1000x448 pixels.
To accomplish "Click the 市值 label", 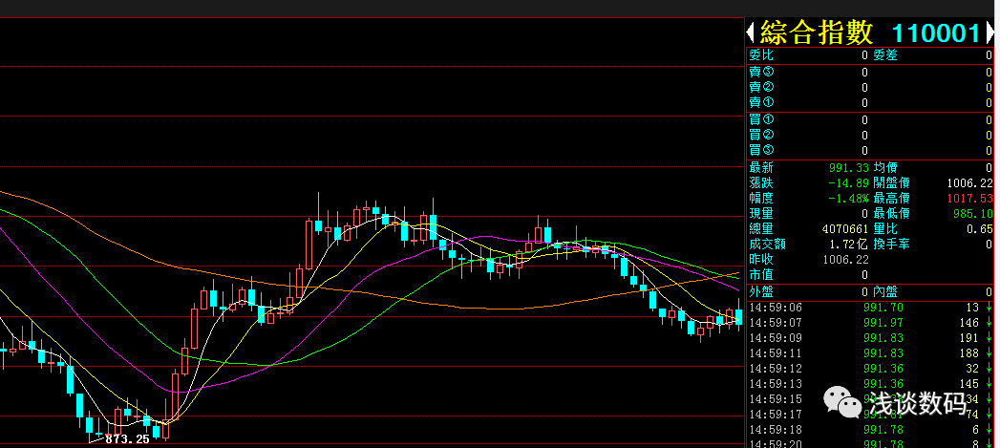I will click(x=761, y=275).
